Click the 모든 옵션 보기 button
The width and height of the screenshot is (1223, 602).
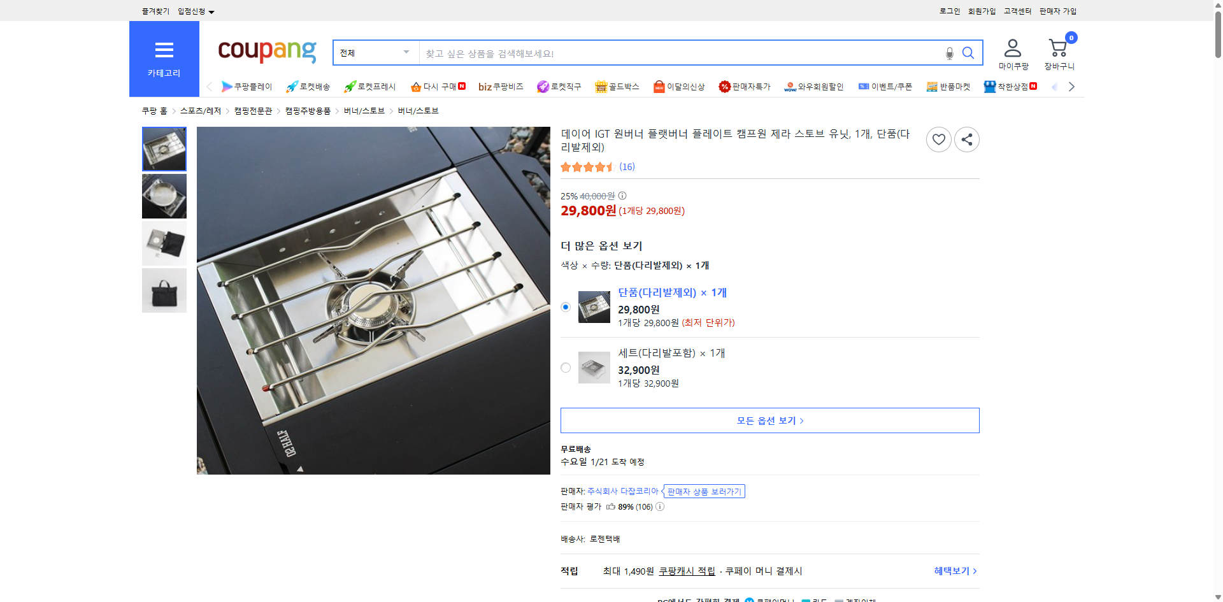point(769,420)
